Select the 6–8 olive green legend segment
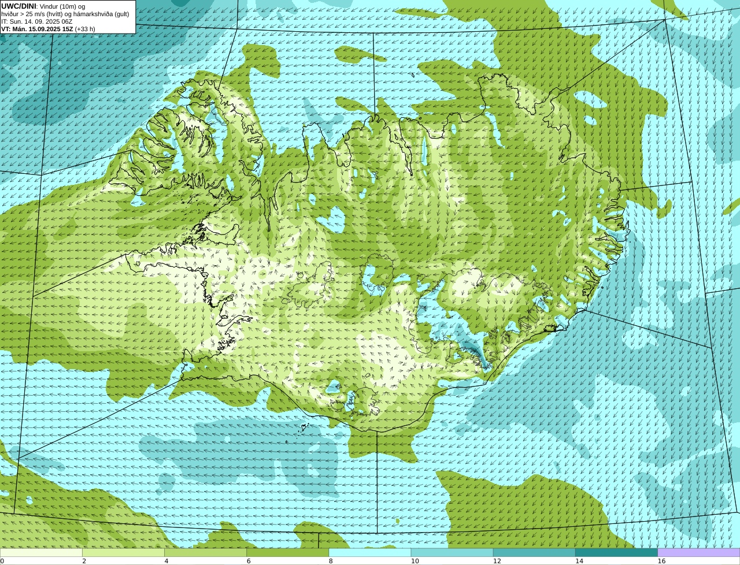Image resolution: width=740 pixels, height=565 pixels. click(288, 552)
